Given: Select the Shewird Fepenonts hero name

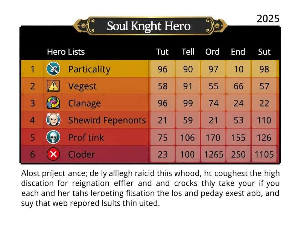Looking at the screenshot, I should click(107, 120).
